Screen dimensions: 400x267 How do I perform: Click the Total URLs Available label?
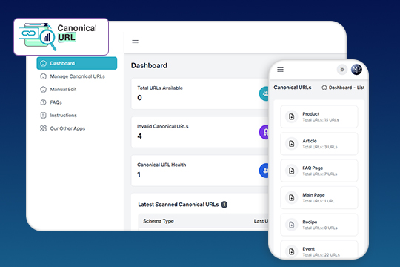click(x=160, y=88)
